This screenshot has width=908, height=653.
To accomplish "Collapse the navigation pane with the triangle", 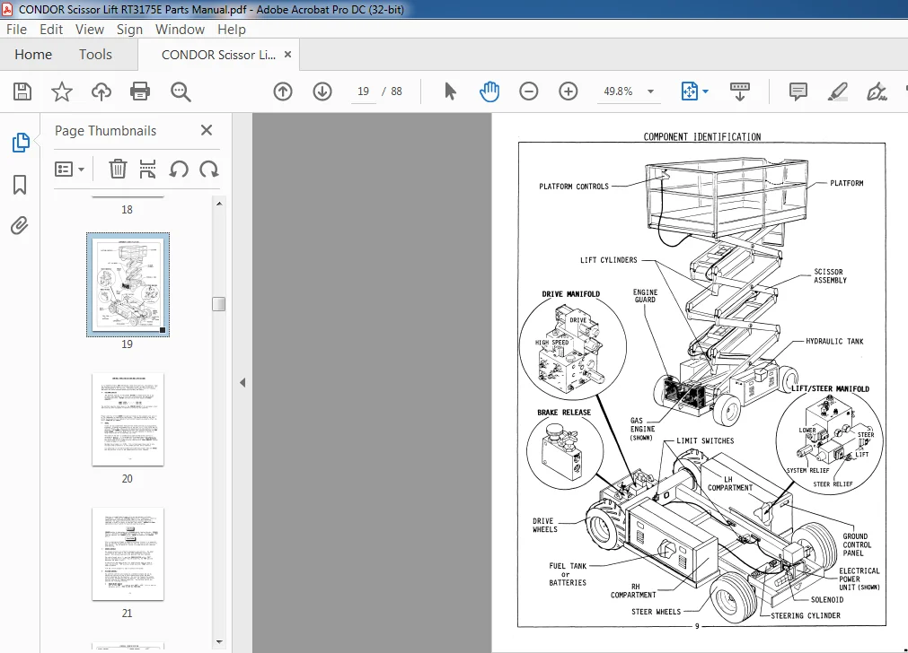I will click(x=242, y=382).
